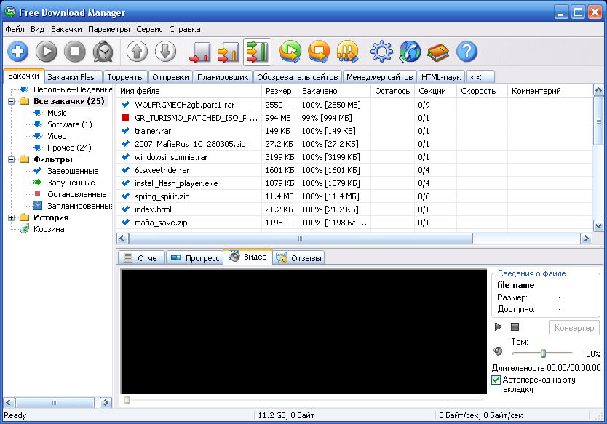Set light traffic mode

(x=200, y=52)
